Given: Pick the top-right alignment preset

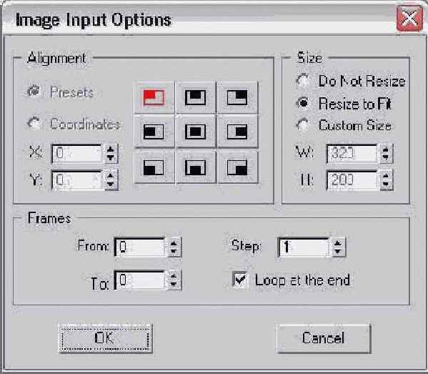Looking at the screenshot, I should pyautogui.click(x=237, y=97).
